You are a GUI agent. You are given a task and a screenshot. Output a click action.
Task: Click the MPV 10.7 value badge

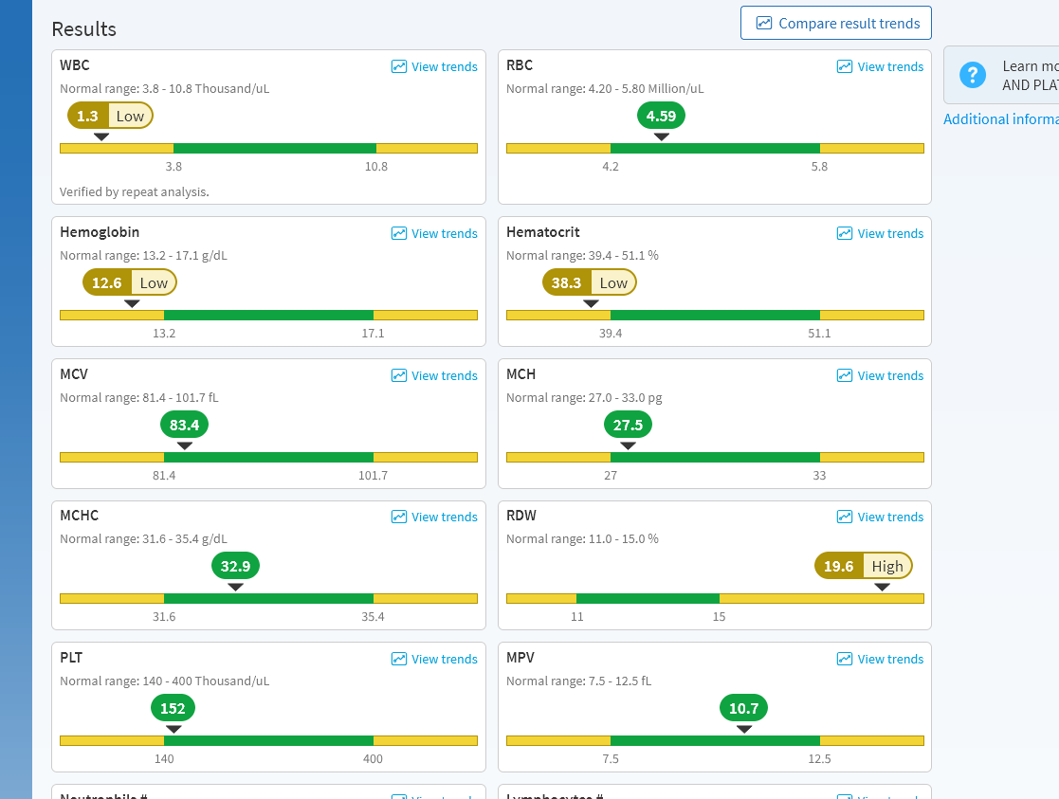click(x=743, y=708)
